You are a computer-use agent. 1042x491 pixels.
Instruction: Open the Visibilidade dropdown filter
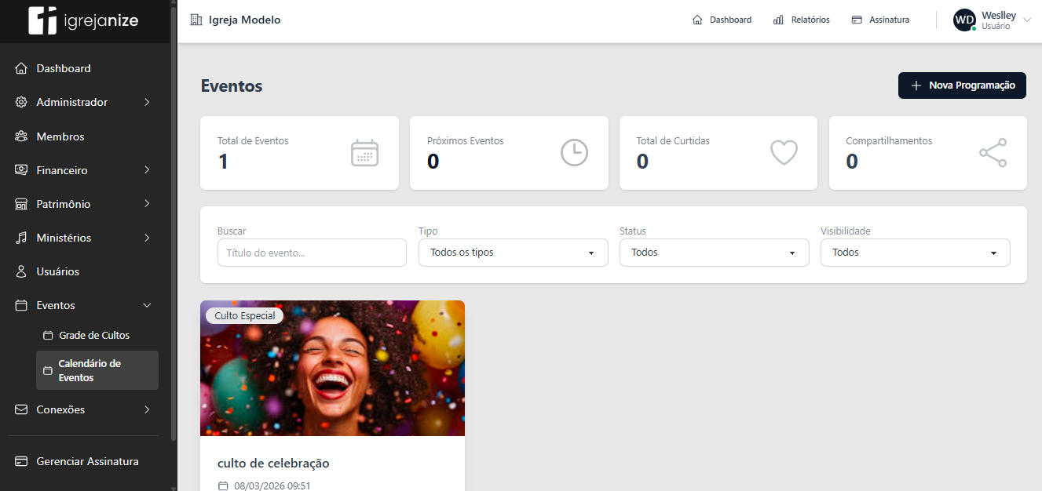pos(915,253)
